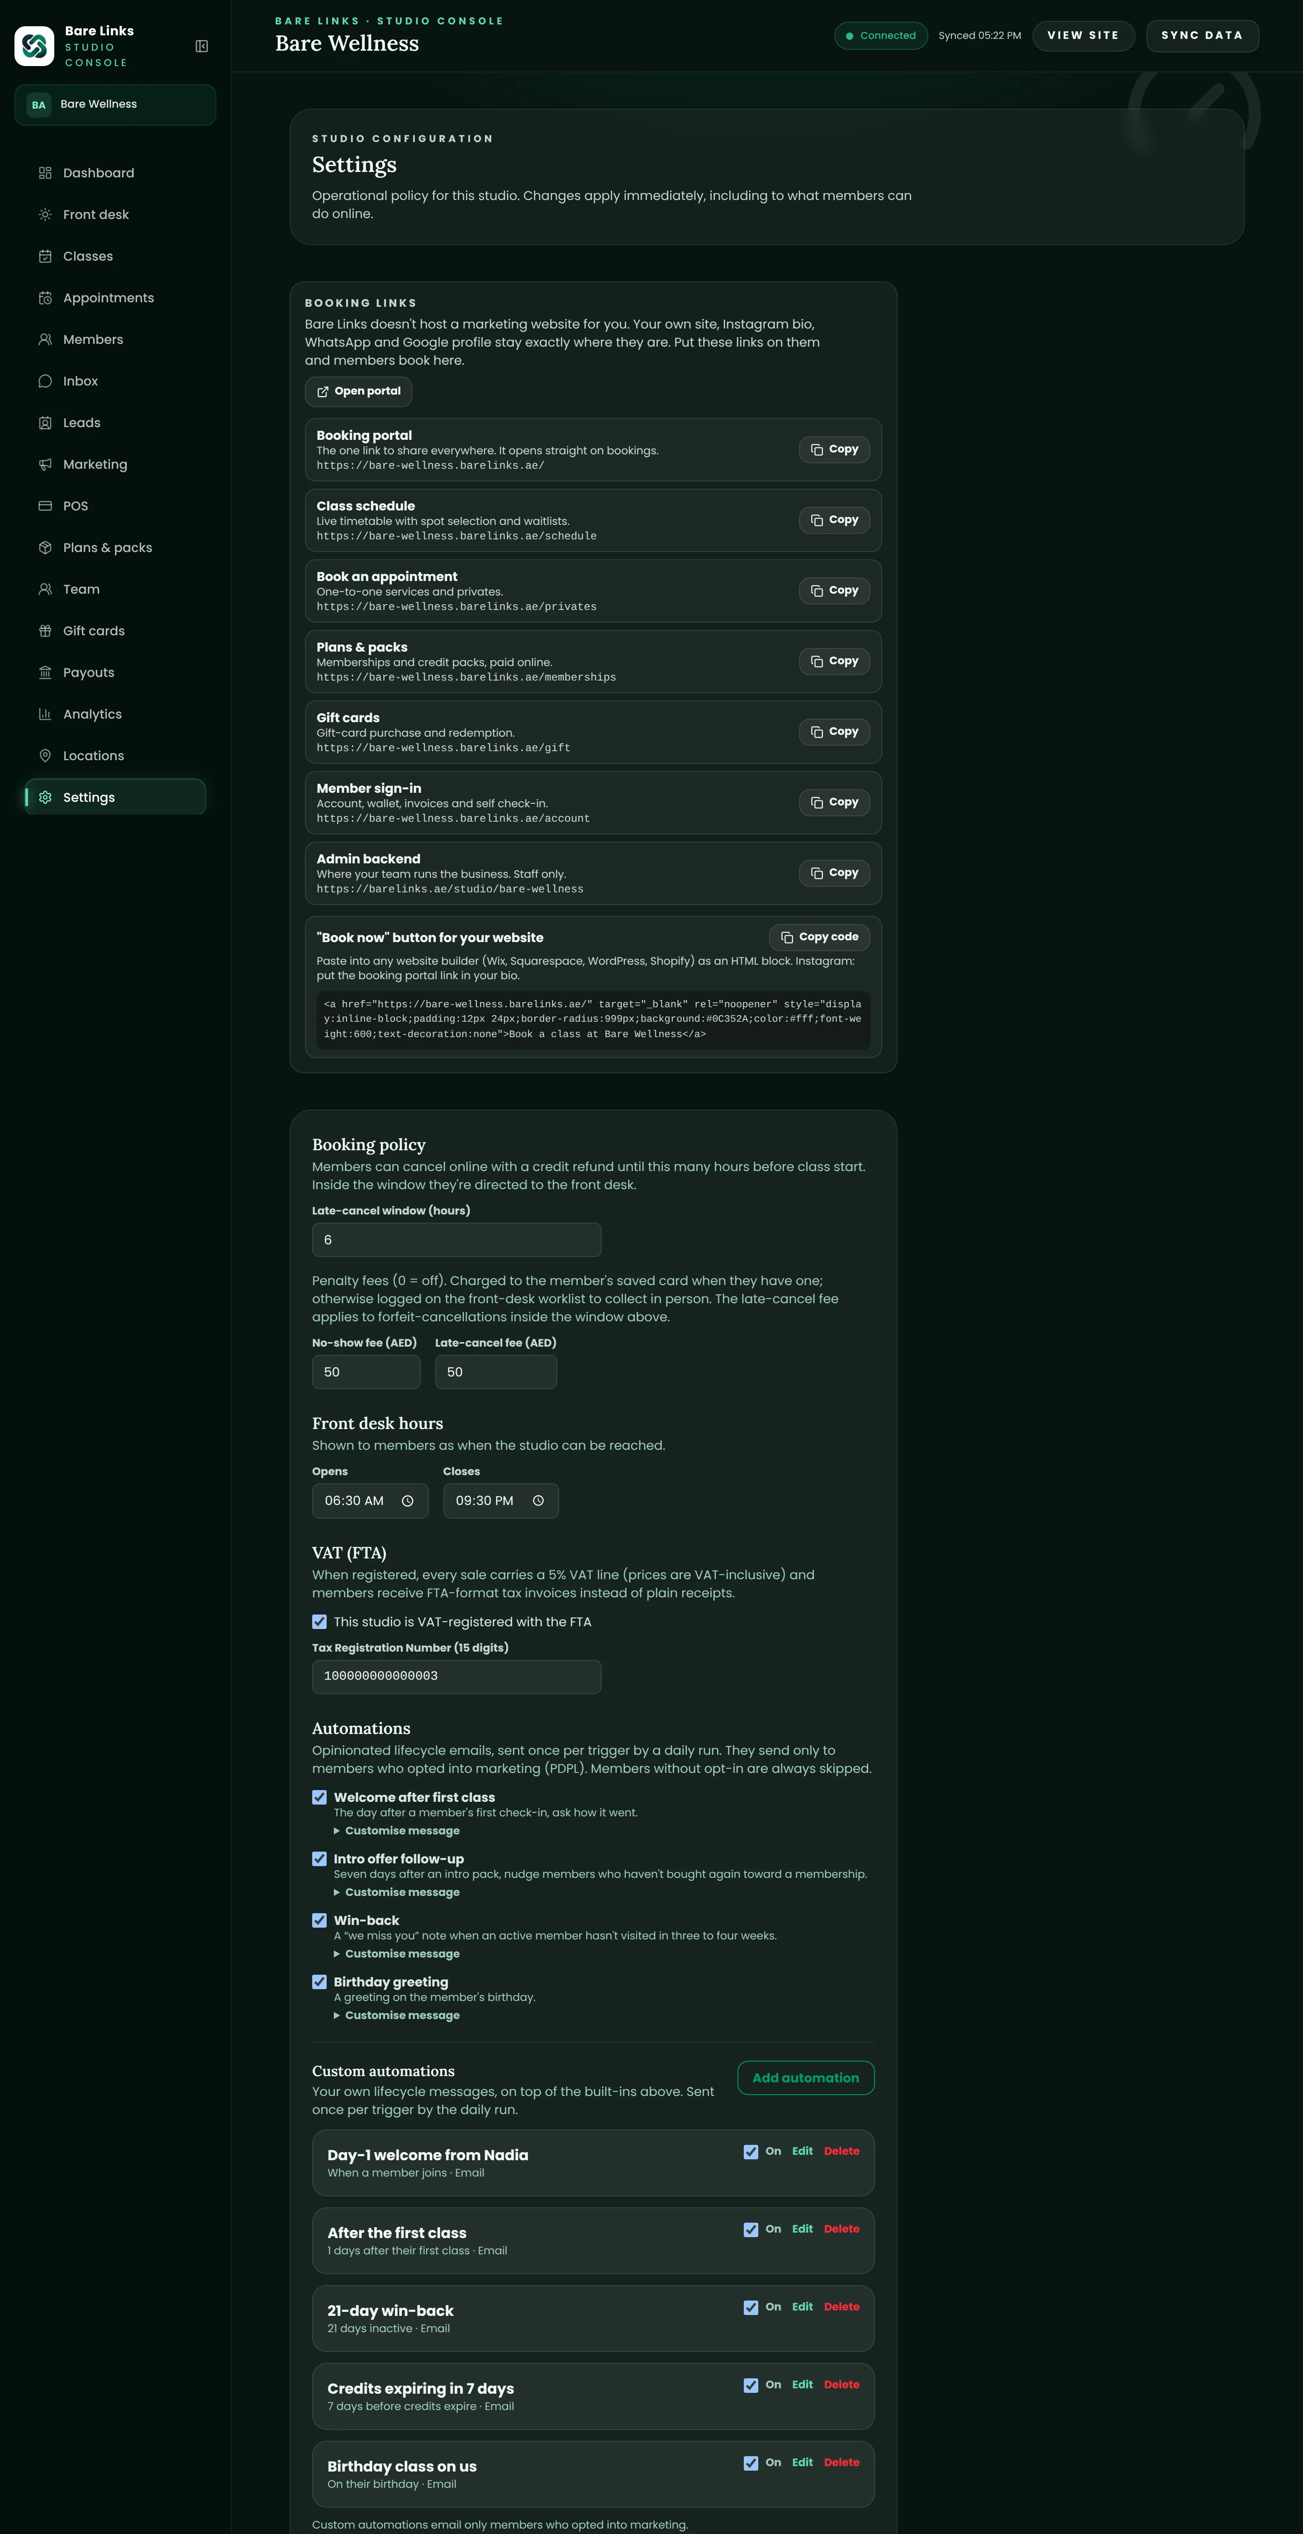
Task: Toggle the Birthday greeting automation checkbox
Action: [x=319, y=1982]
